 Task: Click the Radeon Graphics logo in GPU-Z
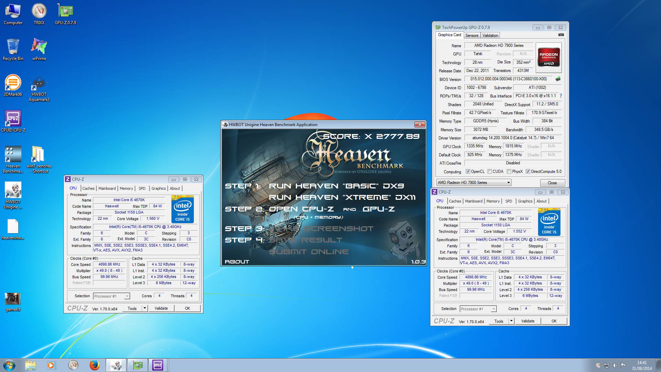click(x=548, y=57)
